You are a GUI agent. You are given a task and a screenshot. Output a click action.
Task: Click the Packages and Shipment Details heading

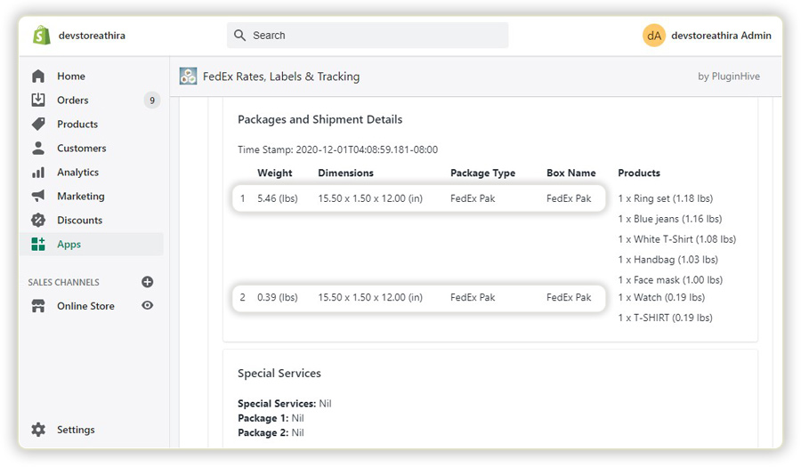pos(320,119)
